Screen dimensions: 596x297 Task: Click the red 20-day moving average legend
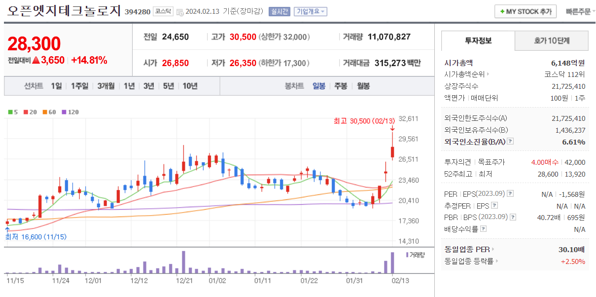tap(30, 112)
